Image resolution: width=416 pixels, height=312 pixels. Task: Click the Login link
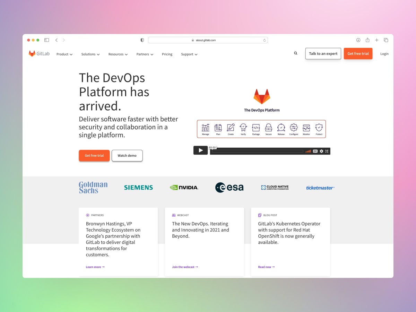pyautogui.click(x=384, y=54)
